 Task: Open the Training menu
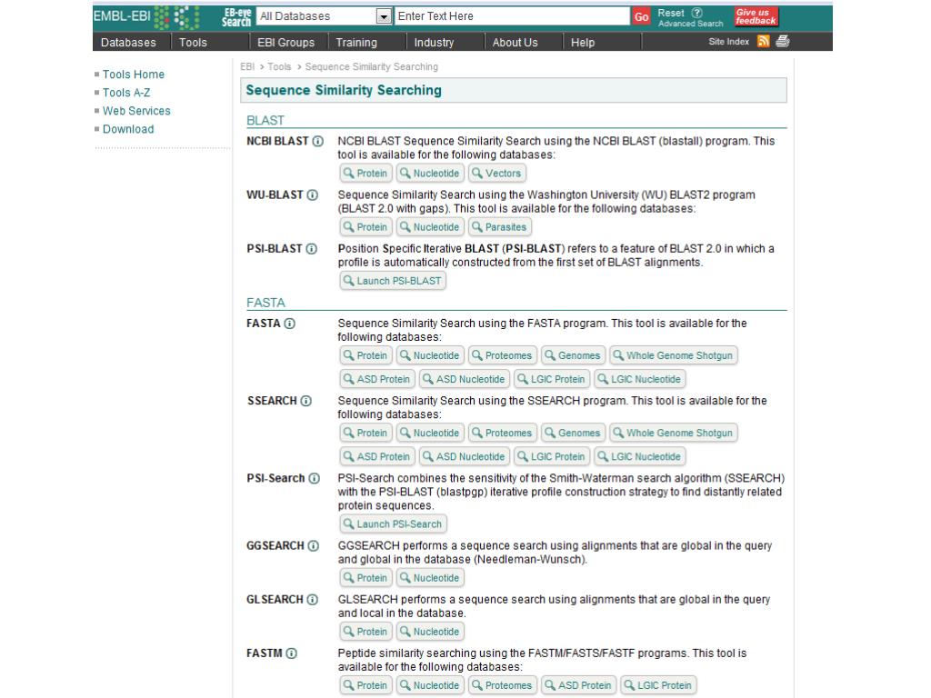pyautogui.click(x=356, y=42)
